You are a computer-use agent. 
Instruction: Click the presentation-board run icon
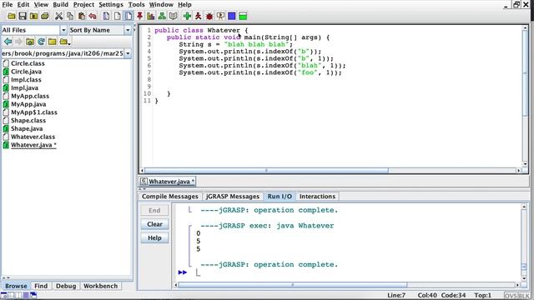220,16
